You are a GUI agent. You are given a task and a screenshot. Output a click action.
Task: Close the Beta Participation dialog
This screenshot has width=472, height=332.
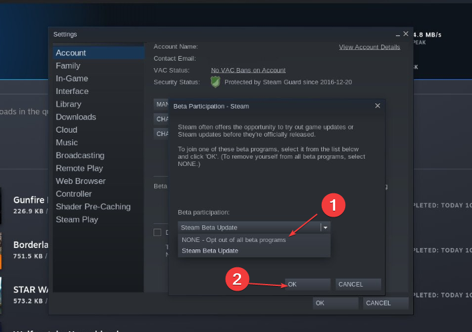click(377, 106)
